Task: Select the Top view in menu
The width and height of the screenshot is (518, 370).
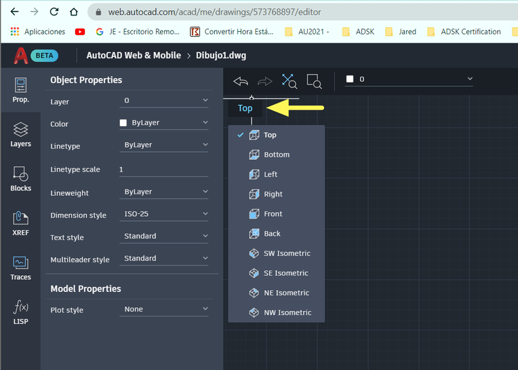Action: [277, 135]
